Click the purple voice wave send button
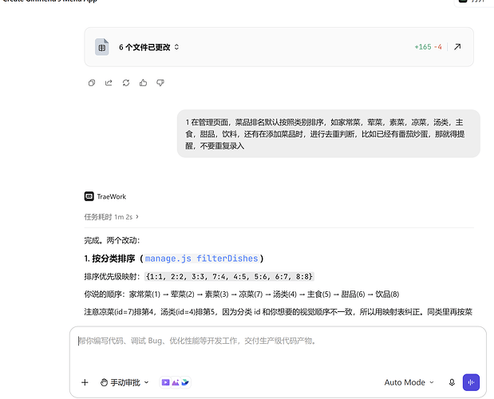The width and height of the screenshot is (494, 399). (471, 382)
